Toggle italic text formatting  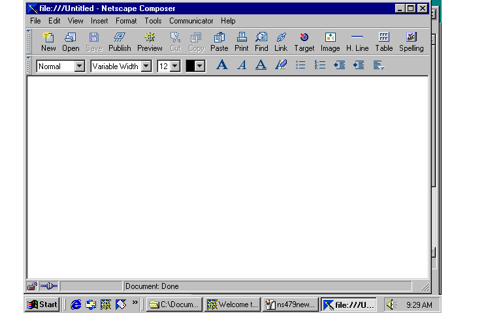coord(242,65)
